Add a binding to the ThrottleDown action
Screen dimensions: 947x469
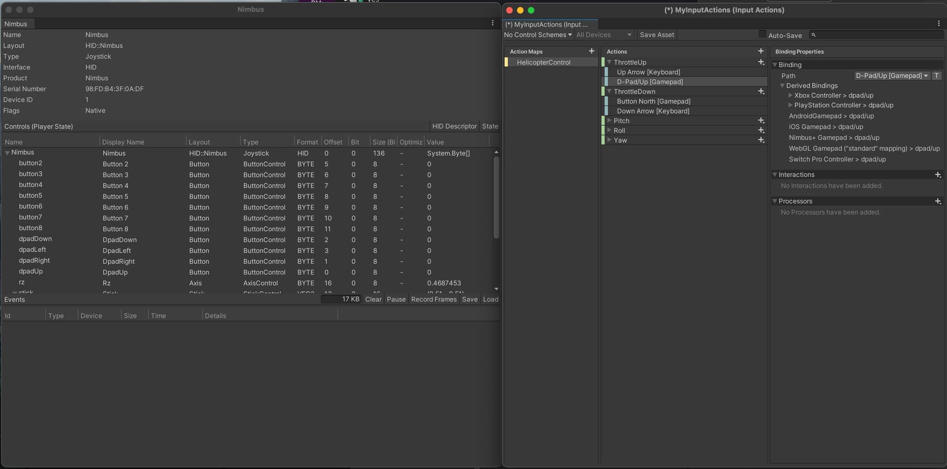tap(761, 92)
